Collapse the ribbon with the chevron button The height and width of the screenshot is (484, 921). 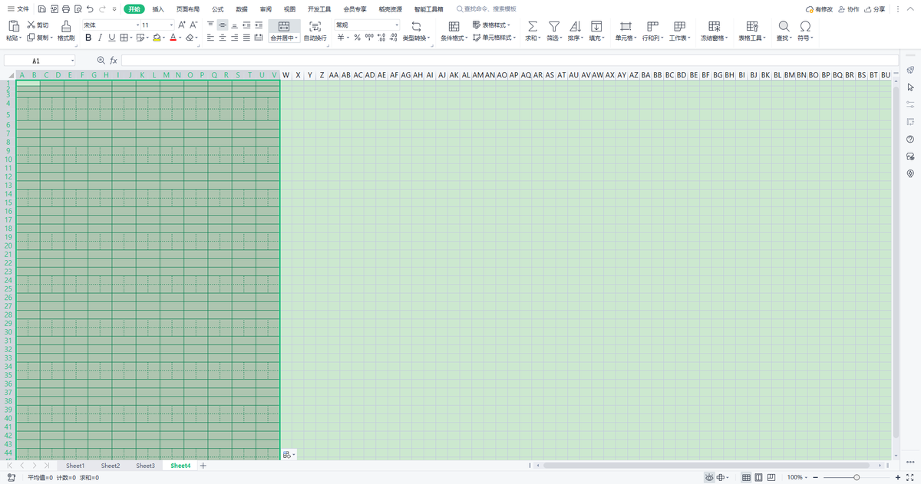click(x=910, y=9)
